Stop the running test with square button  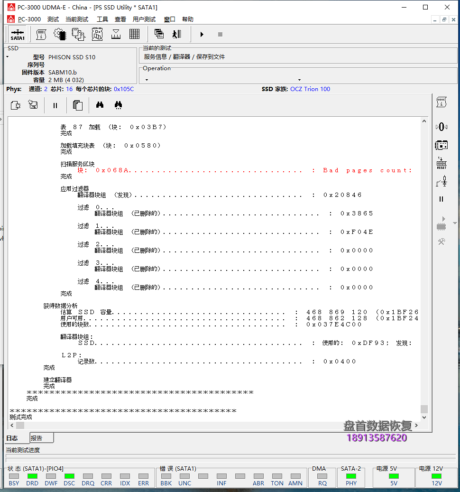[x=220, y=34]
